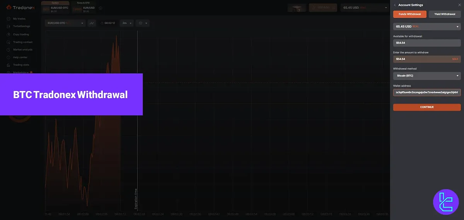Screen dimensions: 464x220
Task: Click the 08:02:12 time display
Action: tap(111, 23)
